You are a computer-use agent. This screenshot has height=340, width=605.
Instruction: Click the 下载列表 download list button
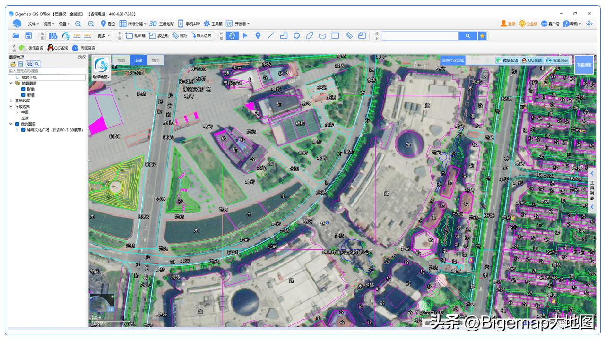pyautogui.click(x=584, y=64)
